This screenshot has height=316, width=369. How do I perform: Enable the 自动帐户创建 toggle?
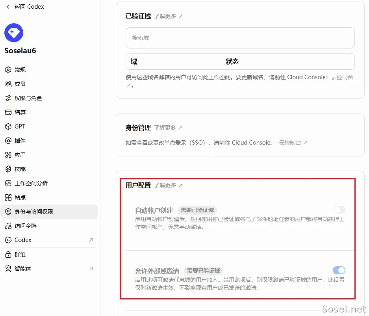pyautogui.click(x=339, y=210)
